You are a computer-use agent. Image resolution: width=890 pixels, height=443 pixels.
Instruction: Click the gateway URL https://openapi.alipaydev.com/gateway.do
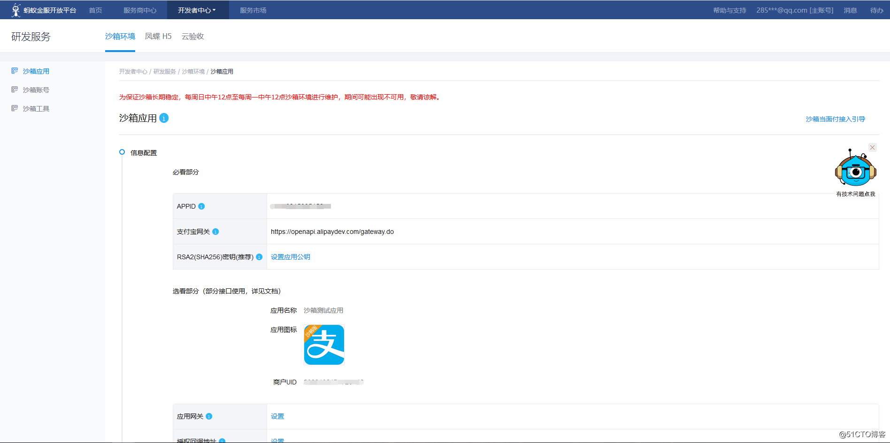click(332, 232)
